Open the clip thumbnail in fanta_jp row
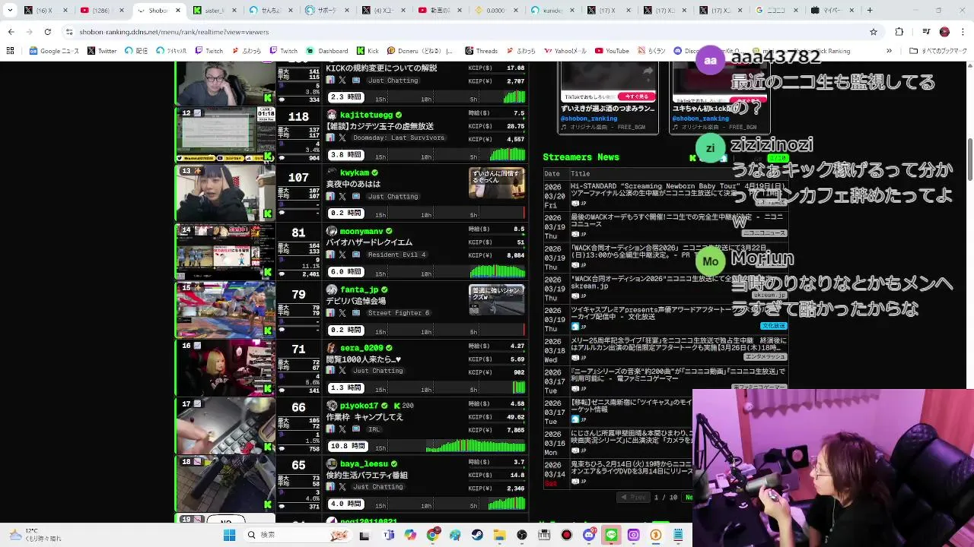Screen dimensions: 974x547 (x=496, y=300)
